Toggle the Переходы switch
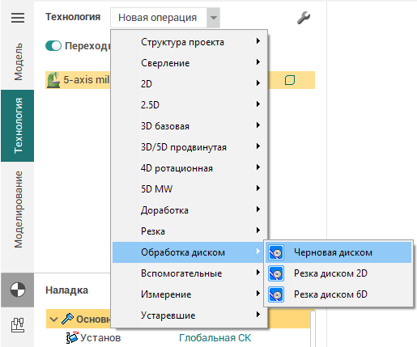 pos(53,46)
